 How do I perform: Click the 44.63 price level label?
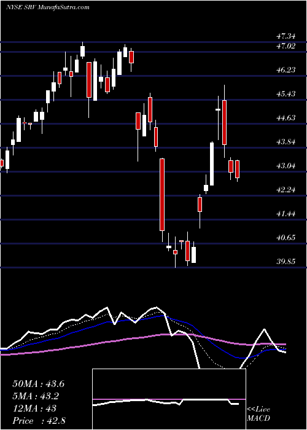[x=286, y=118]
